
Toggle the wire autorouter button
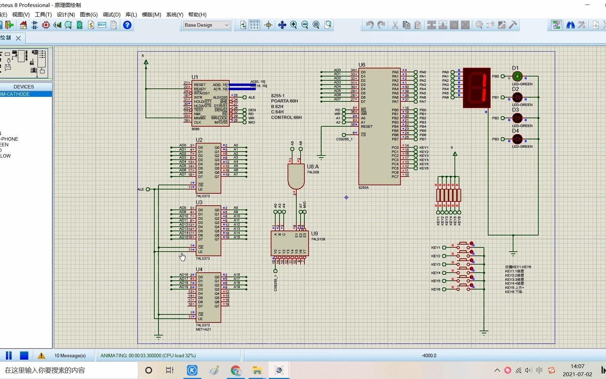(x=556, y=25)
